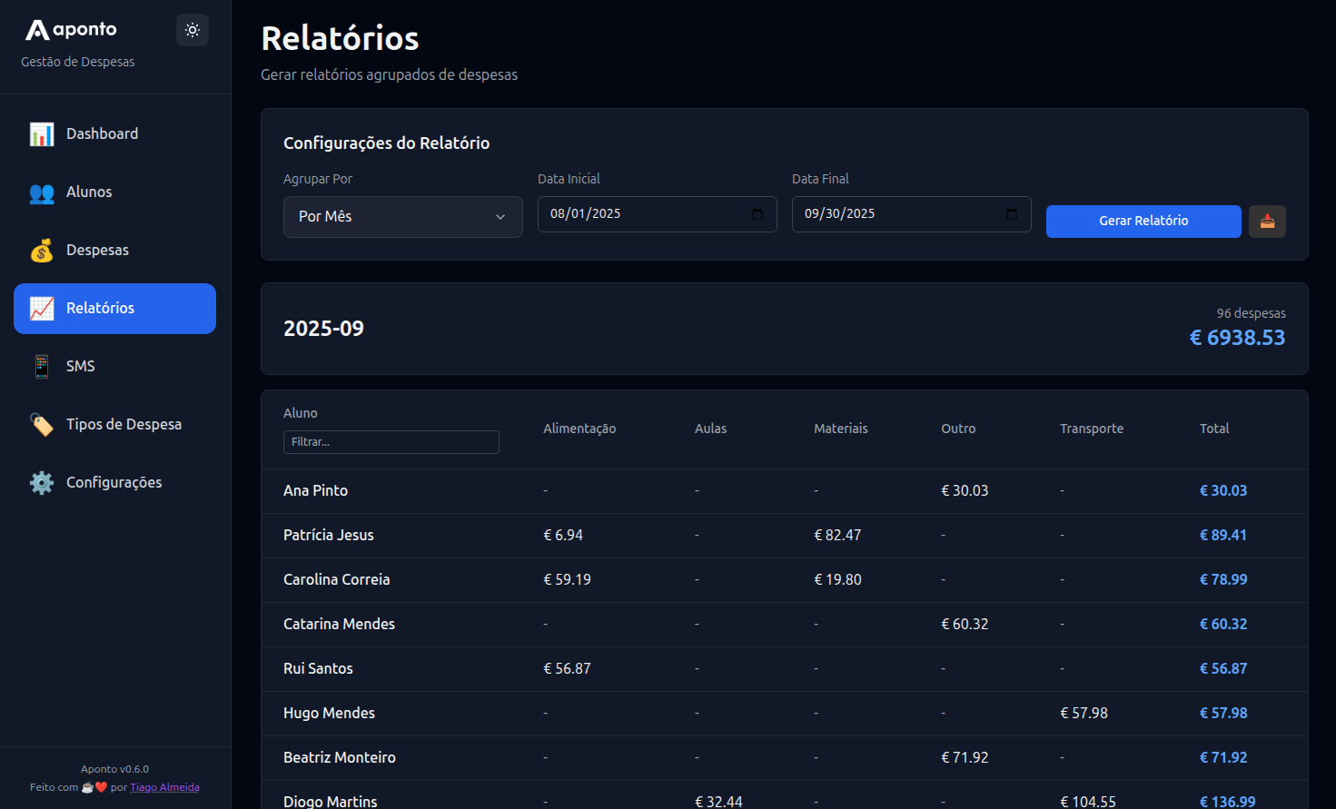Screen dimensions: 1336x809
Task: Open the Agrupar Por dropdown
Action: click(x=402, y=217)
